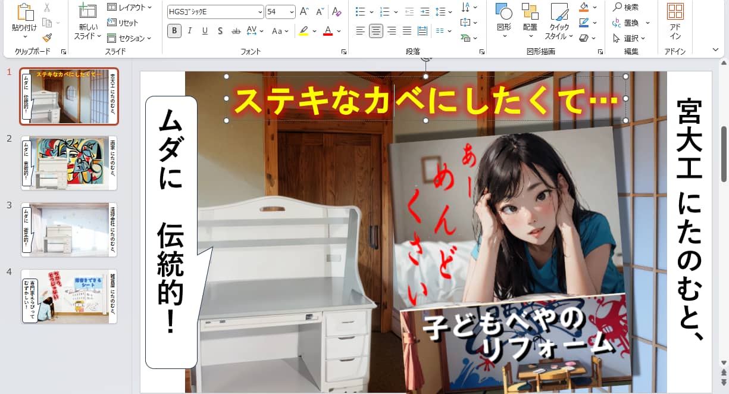Screen dimensions: 729x394
Task: Toggle underline text formatting
Action: tap(205, 31)
